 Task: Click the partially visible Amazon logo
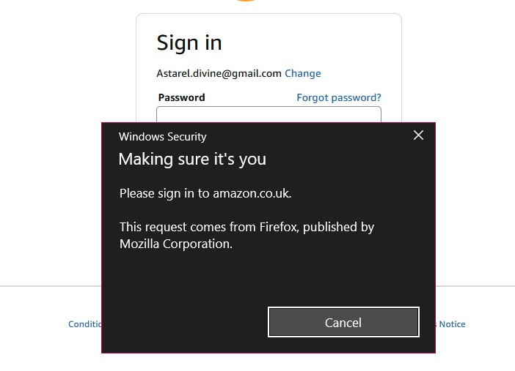(x=246, y=1)
